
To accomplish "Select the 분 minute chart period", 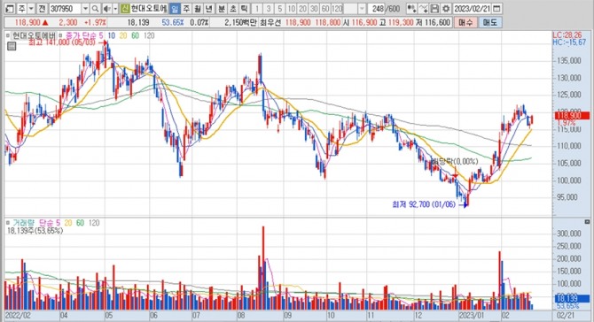I will click(222, 8).
